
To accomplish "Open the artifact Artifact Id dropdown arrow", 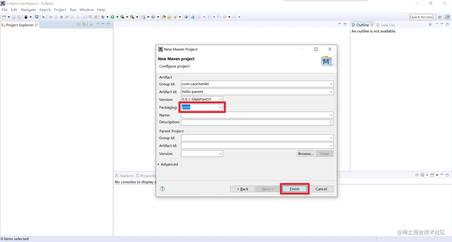I will (331, 92).
